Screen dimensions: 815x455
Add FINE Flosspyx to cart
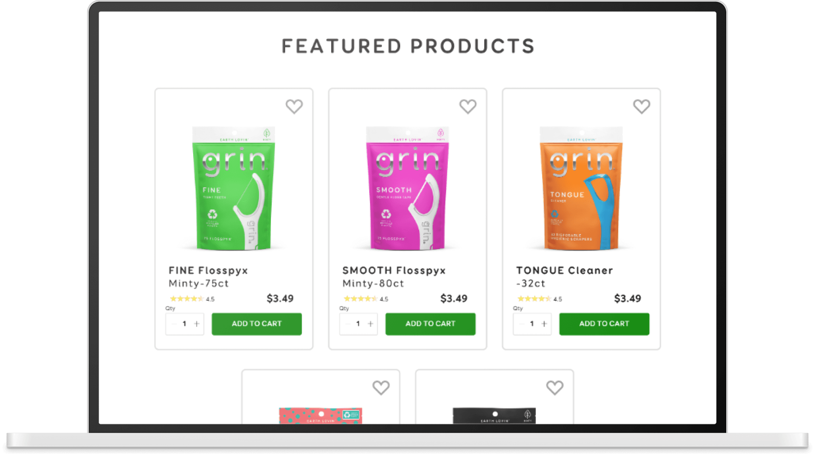pyautogui.click(x=257, y=324)
